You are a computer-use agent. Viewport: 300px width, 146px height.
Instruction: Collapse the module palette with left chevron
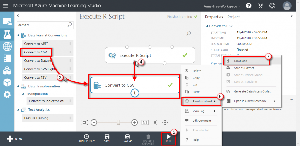[x=18, y=16]
